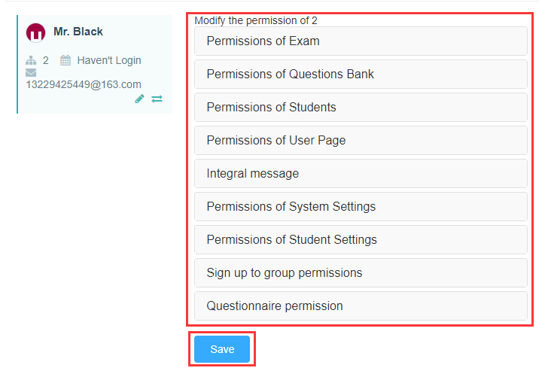Click the calendar icon beside Haven't Login
The height and width of the screenshot is (371, 545).
[65, 60]
